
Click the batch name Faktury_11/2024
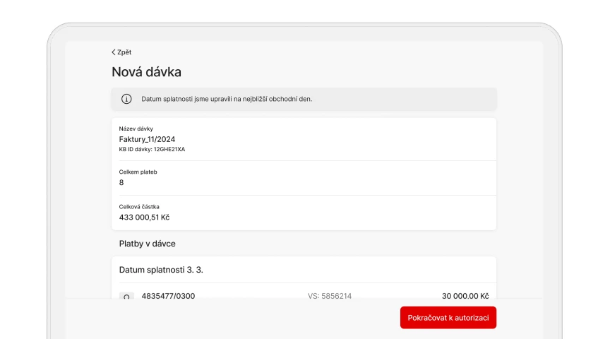pyautogui.click(x=147, y=139)
